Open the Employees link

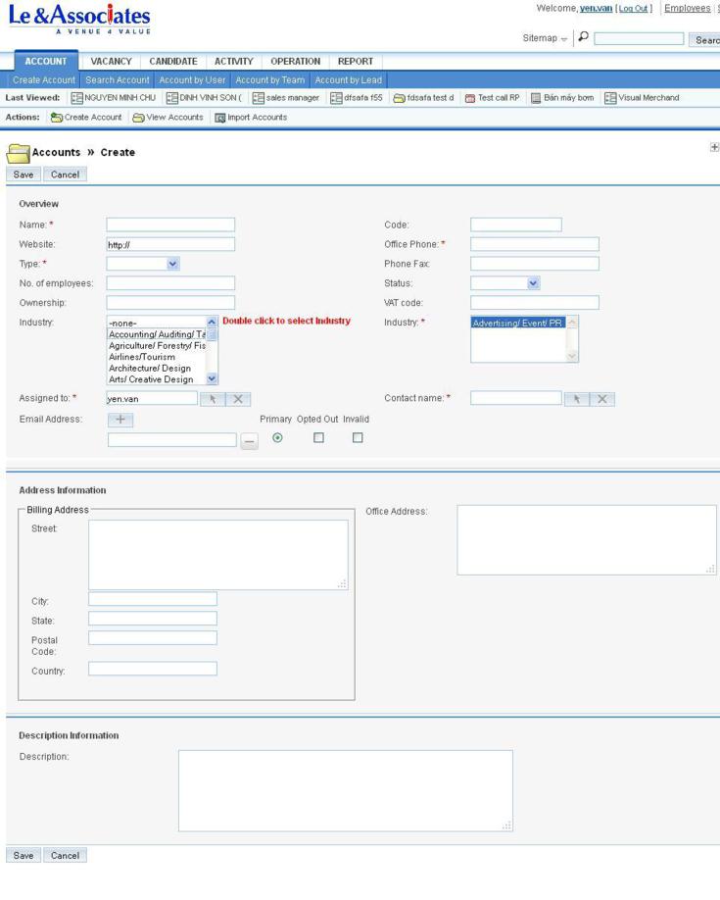(688, 9)
